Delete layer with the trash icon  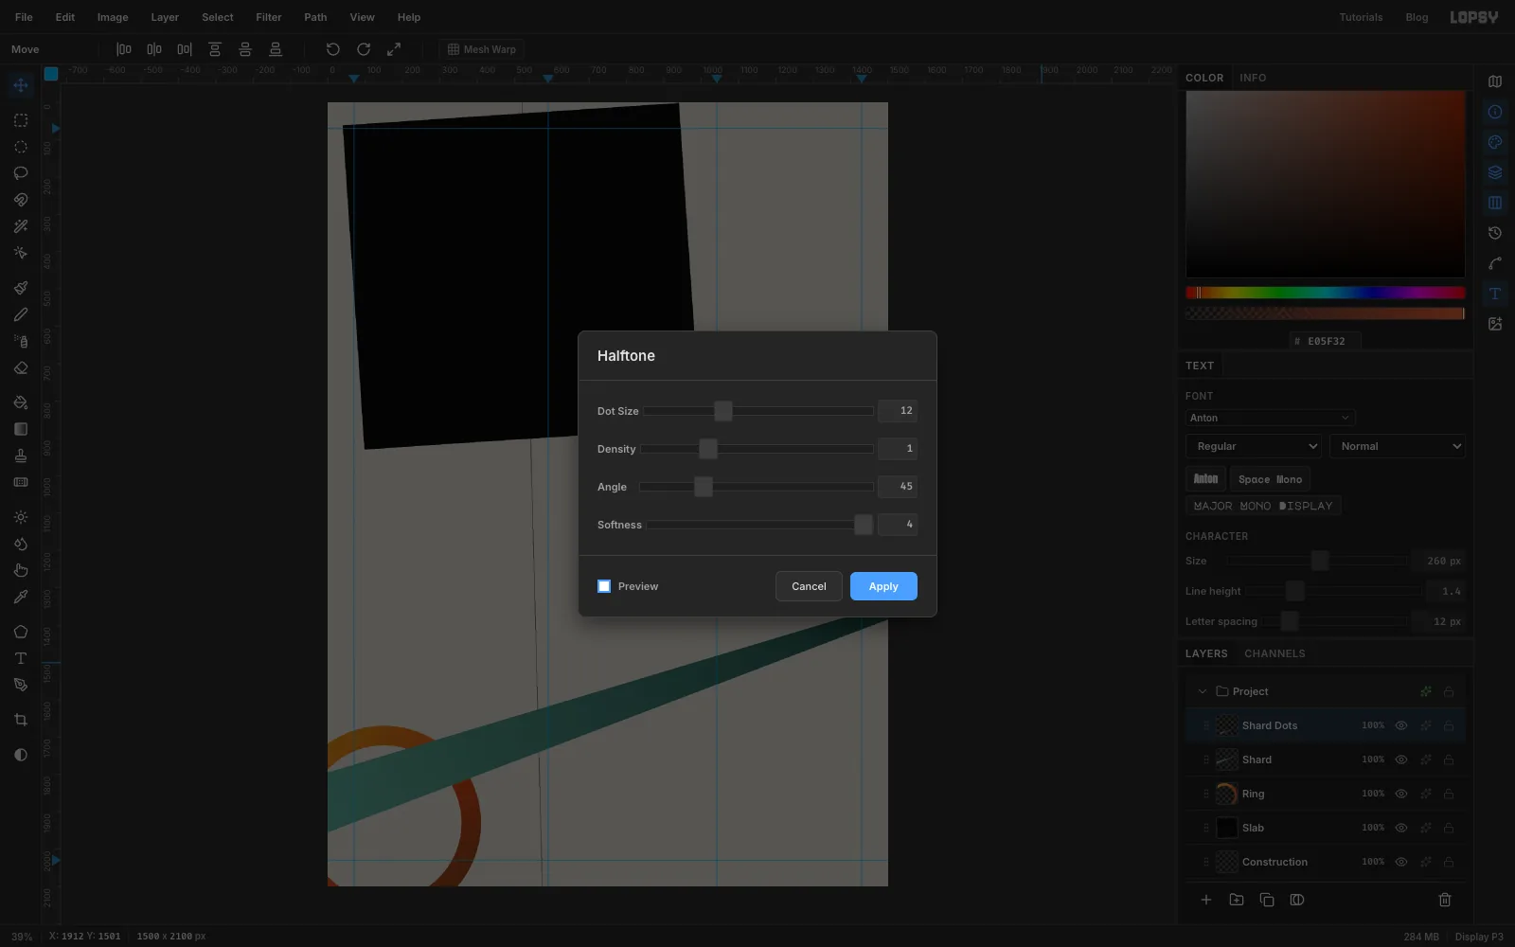pos(1445,900)
